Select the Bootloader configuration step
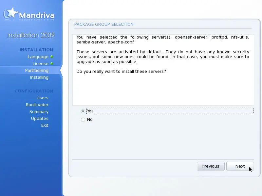This screenshot has height=196, width=262. click(37, 105)
